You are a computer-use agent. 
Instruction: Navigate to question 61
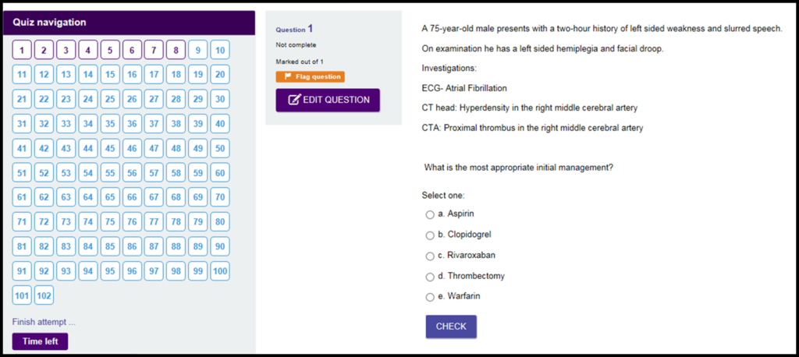pyautogui.click(x=22, y=197)
